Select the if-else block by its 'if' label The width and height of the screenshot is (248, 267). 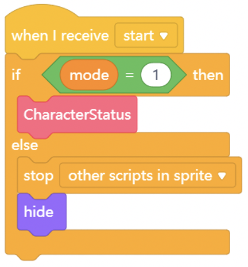click(16, 74)
